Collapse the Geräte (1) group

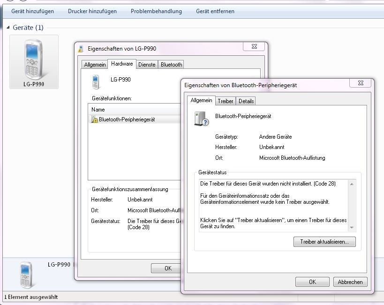click(x=8, y=28)
